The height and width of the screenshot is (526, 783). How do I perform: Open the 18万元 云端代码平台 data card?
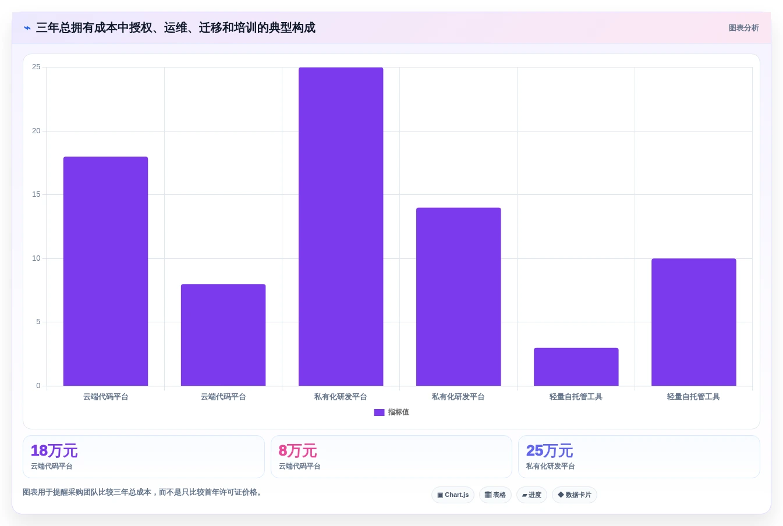[x=144, y=457]
